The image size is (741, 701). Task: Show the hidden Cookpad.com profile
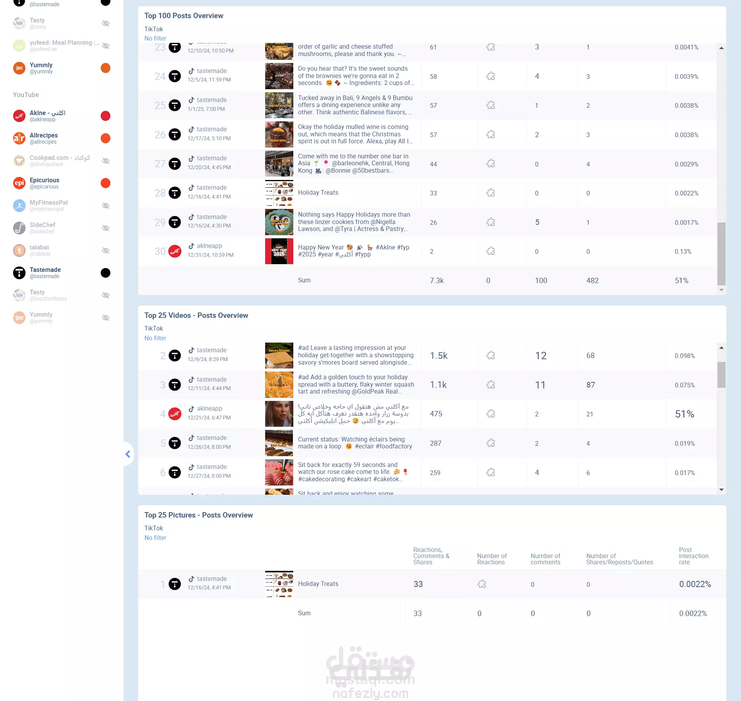[x=105, y=161]
